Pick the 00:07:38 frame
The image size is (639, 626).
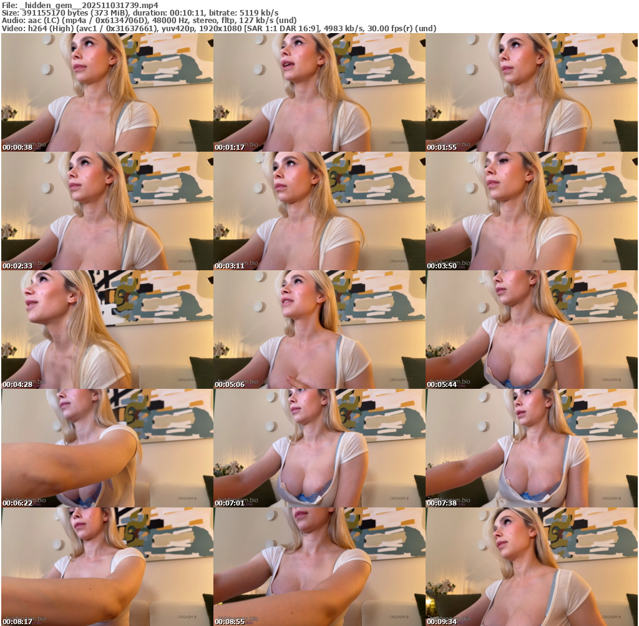[531, 448]
